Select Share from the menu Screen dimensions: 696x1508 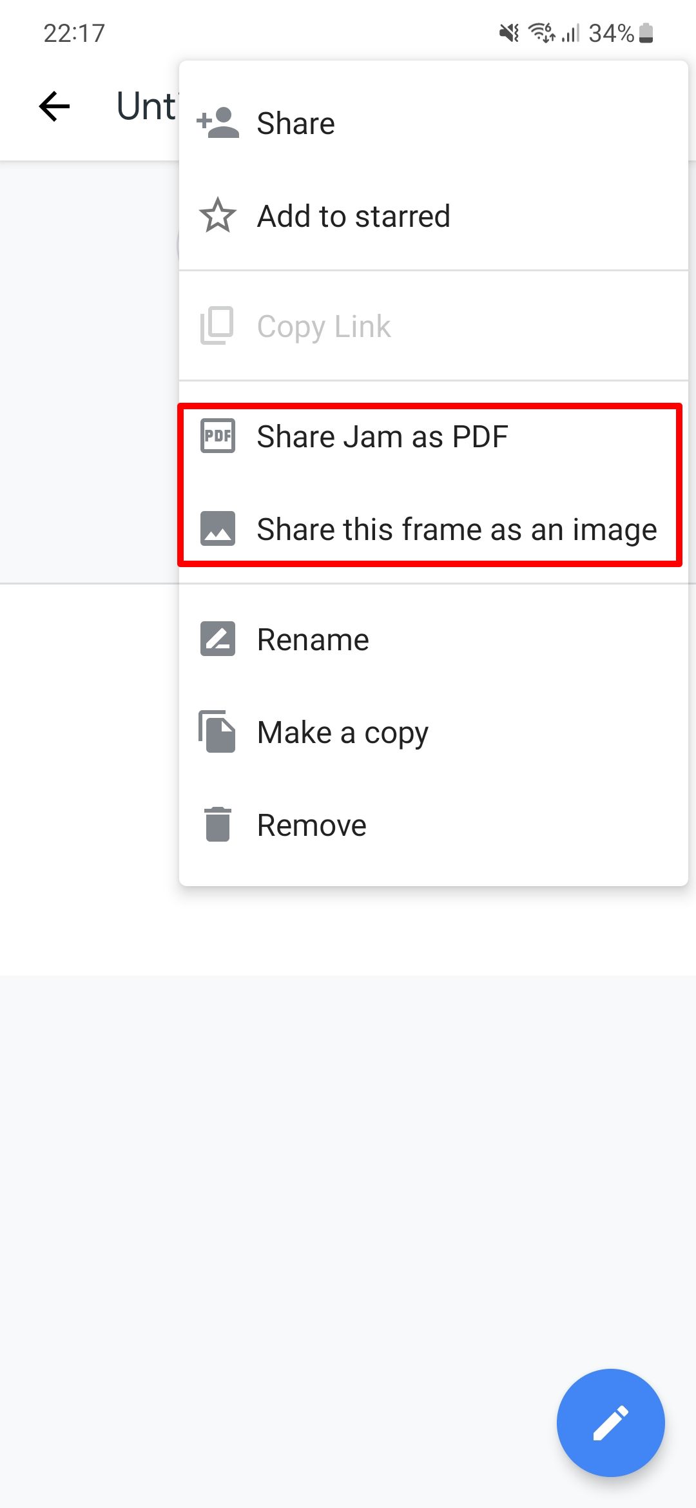pos(295,122)
